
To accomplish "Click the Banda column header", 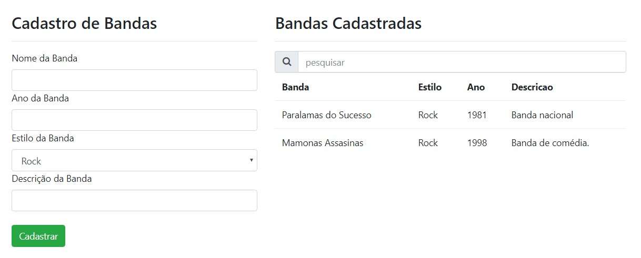I will [x=296, y=87].
